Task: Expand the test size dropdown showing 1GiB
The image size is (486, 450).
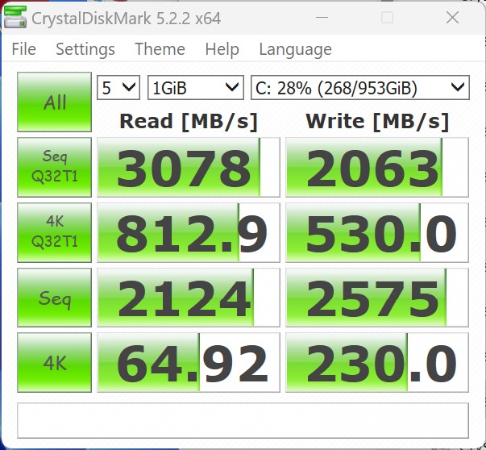Action: (x=196, y=87)
